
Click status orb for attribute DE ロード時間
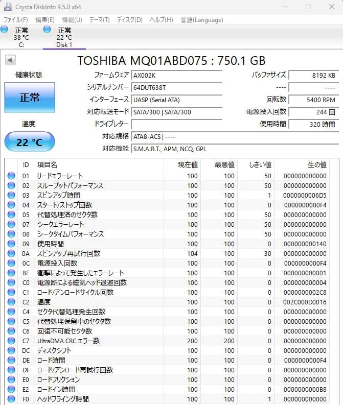pos(11,360)
